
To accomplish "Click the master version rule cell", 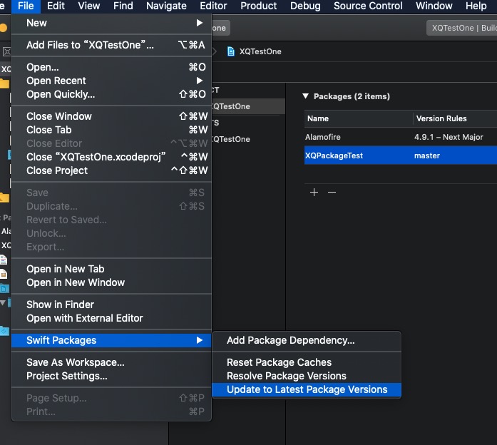I will click(427, 155).
